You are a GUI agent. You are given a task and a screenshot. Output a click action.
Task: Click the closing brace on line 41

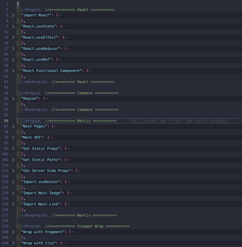[22, 77]
